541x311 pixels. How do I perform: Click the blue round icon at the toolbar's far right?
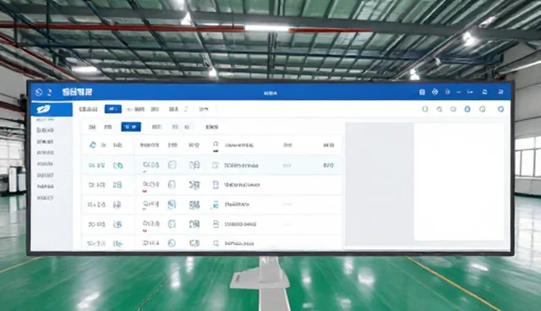(x=500, y=109)
